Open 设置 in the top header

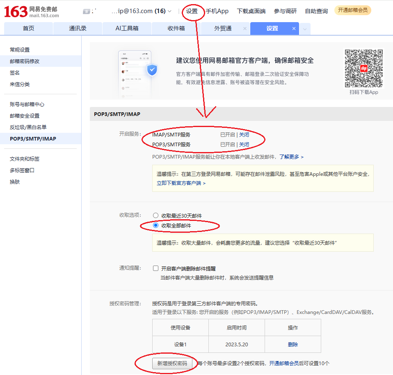click(x=192, y=11)
